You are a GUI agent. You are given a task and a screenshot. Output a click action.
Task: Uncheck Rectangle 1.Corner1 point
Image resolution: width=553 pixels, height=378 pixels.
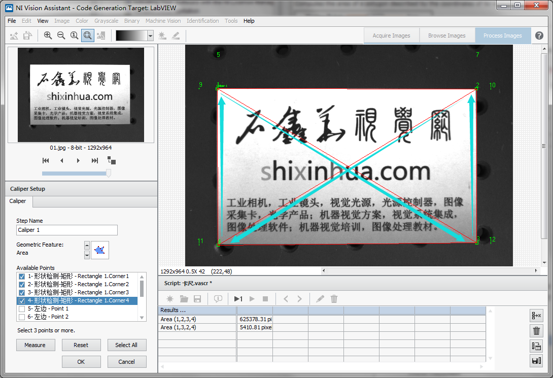point(22,277)
